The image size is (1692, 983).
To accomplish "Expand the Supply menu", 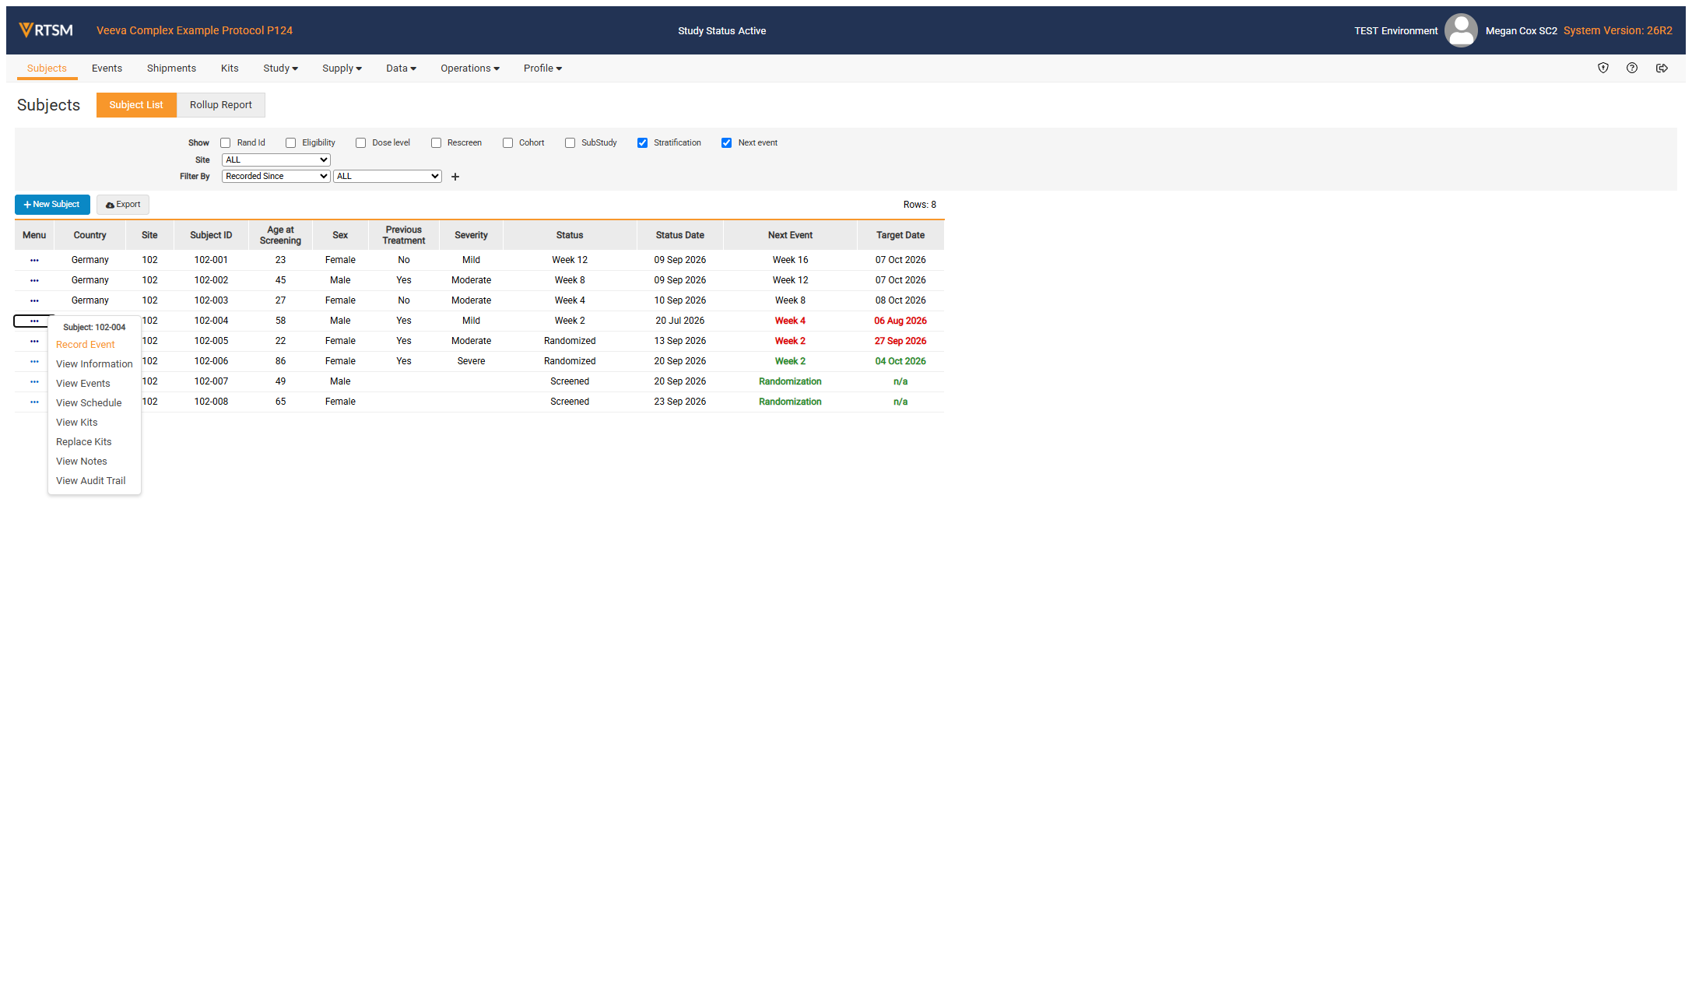I will pos(342,68).
